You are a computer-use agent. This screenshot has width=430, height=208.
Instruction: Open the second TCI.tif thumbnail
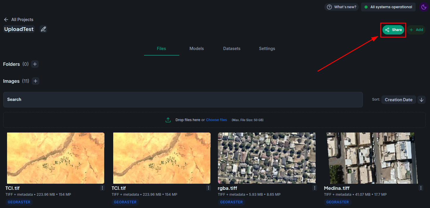coord(162,158)
